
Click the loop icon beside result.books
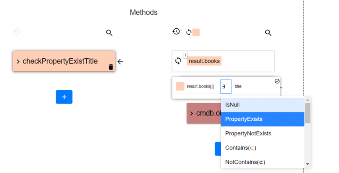tap(178, 61)
